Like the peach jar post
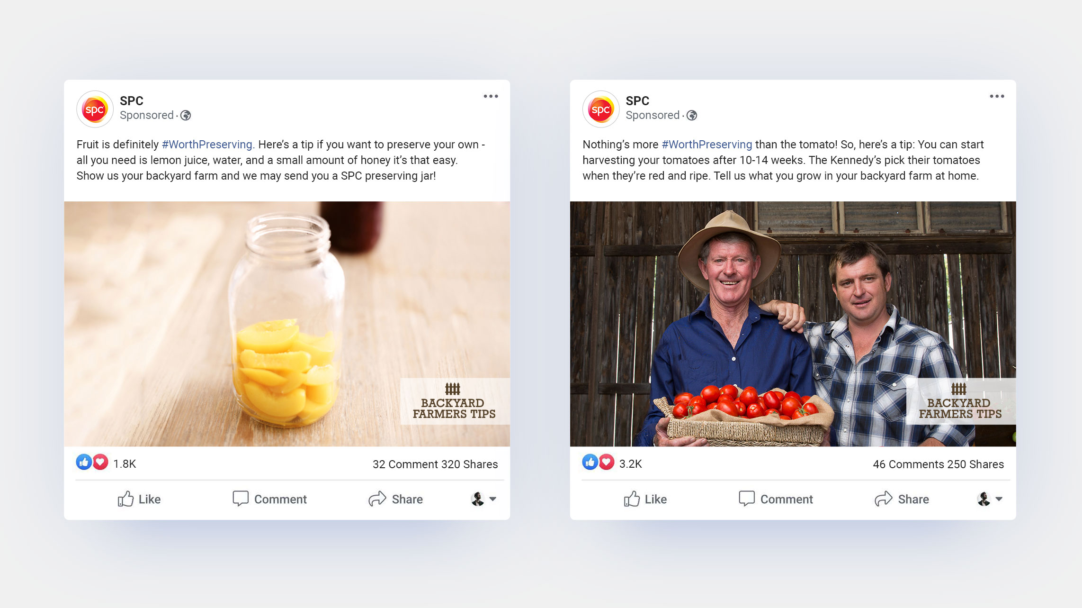Viewport: 1082px width, 608px height. (x=139, y=499)
